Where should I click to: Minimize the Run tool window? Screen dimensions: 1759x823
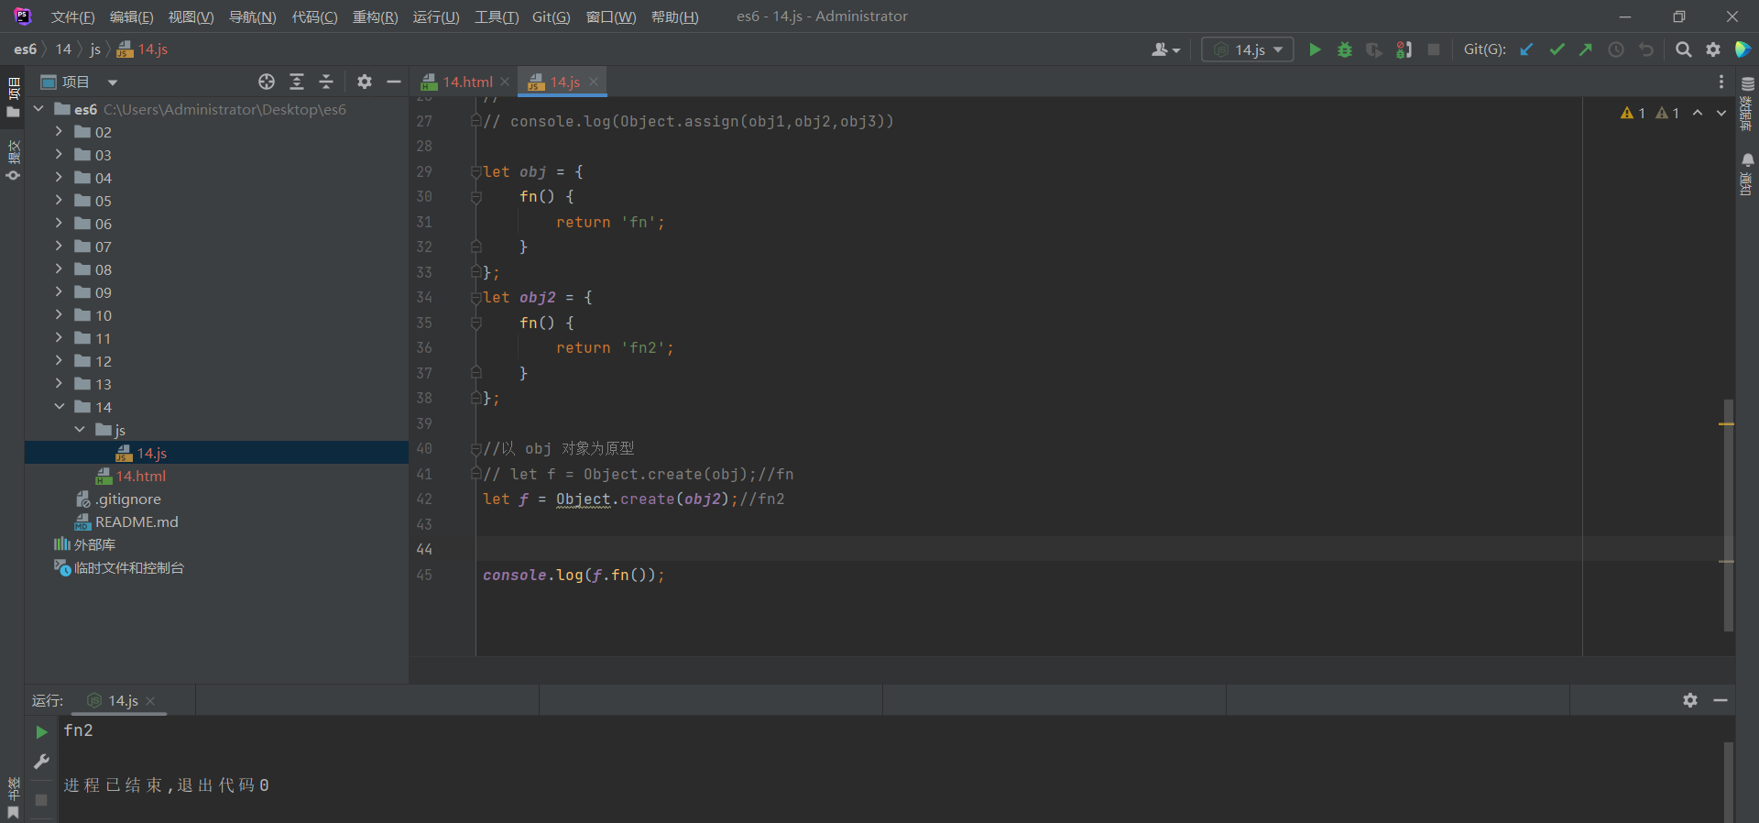tap(1721, 700)
